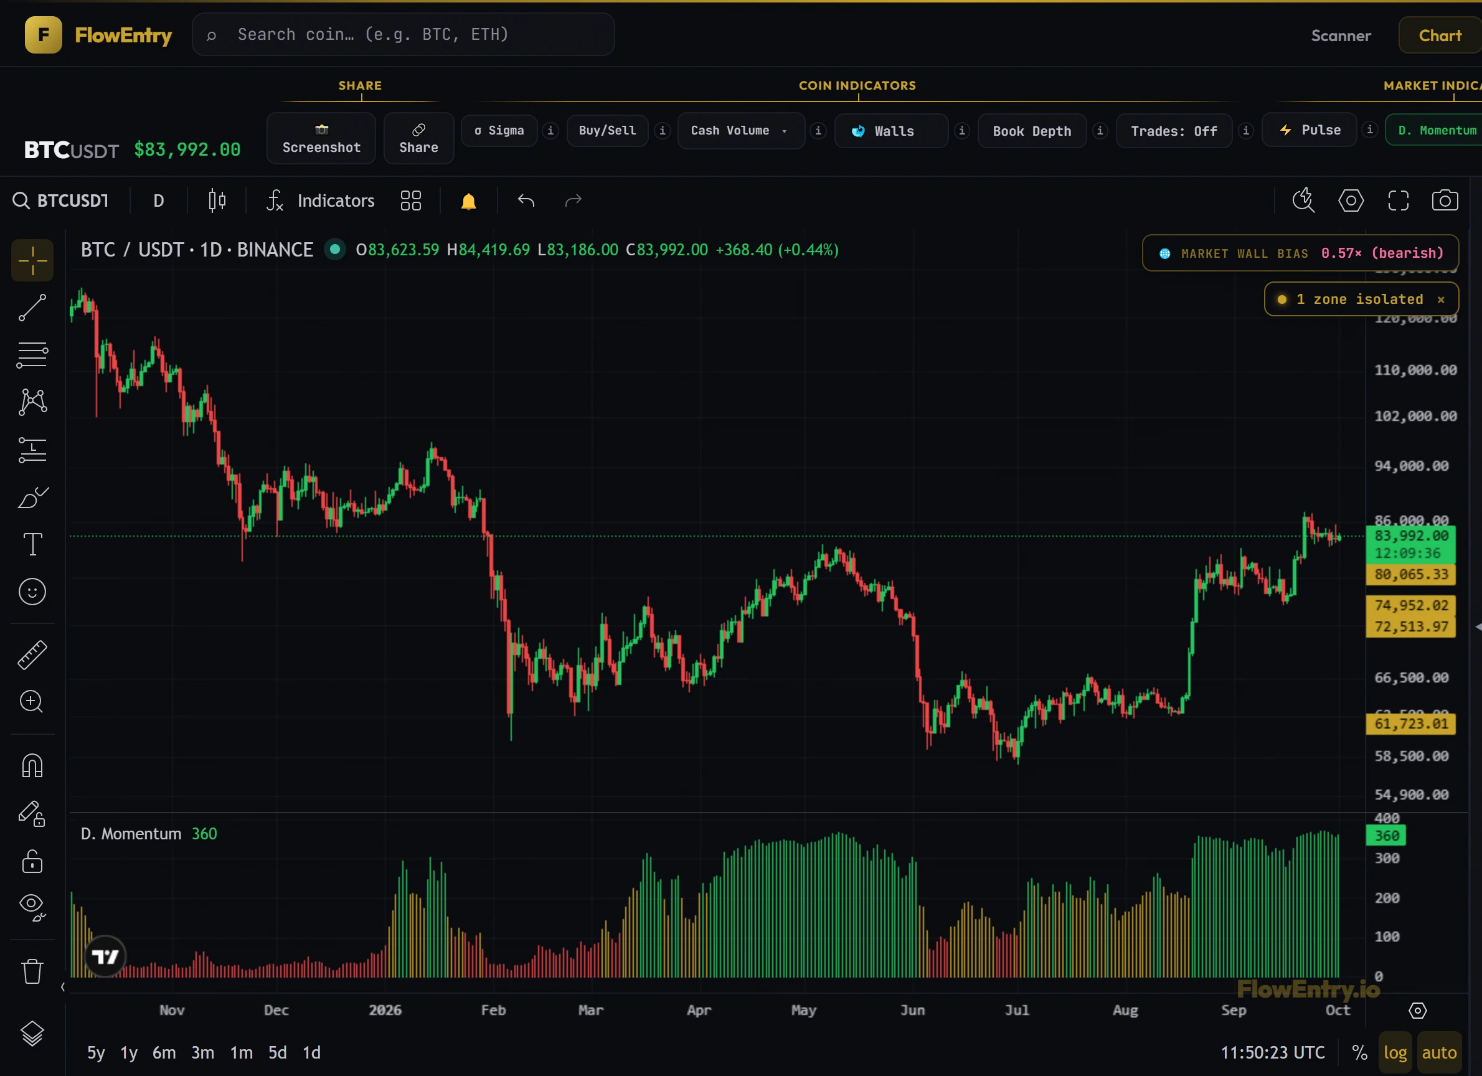Open the forecasting and measurement tools
The width and height of the screenshot is (1482, 1076).
[32, 450]
